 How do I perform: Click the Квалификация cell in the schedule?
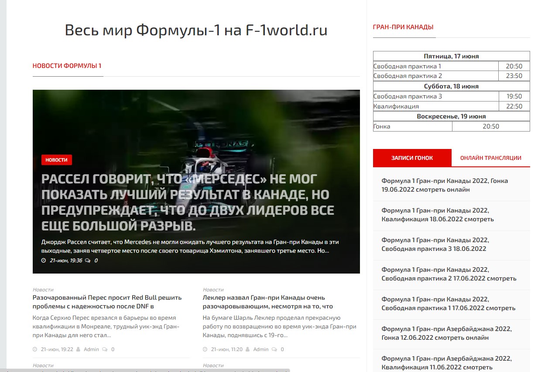point(436,106)
